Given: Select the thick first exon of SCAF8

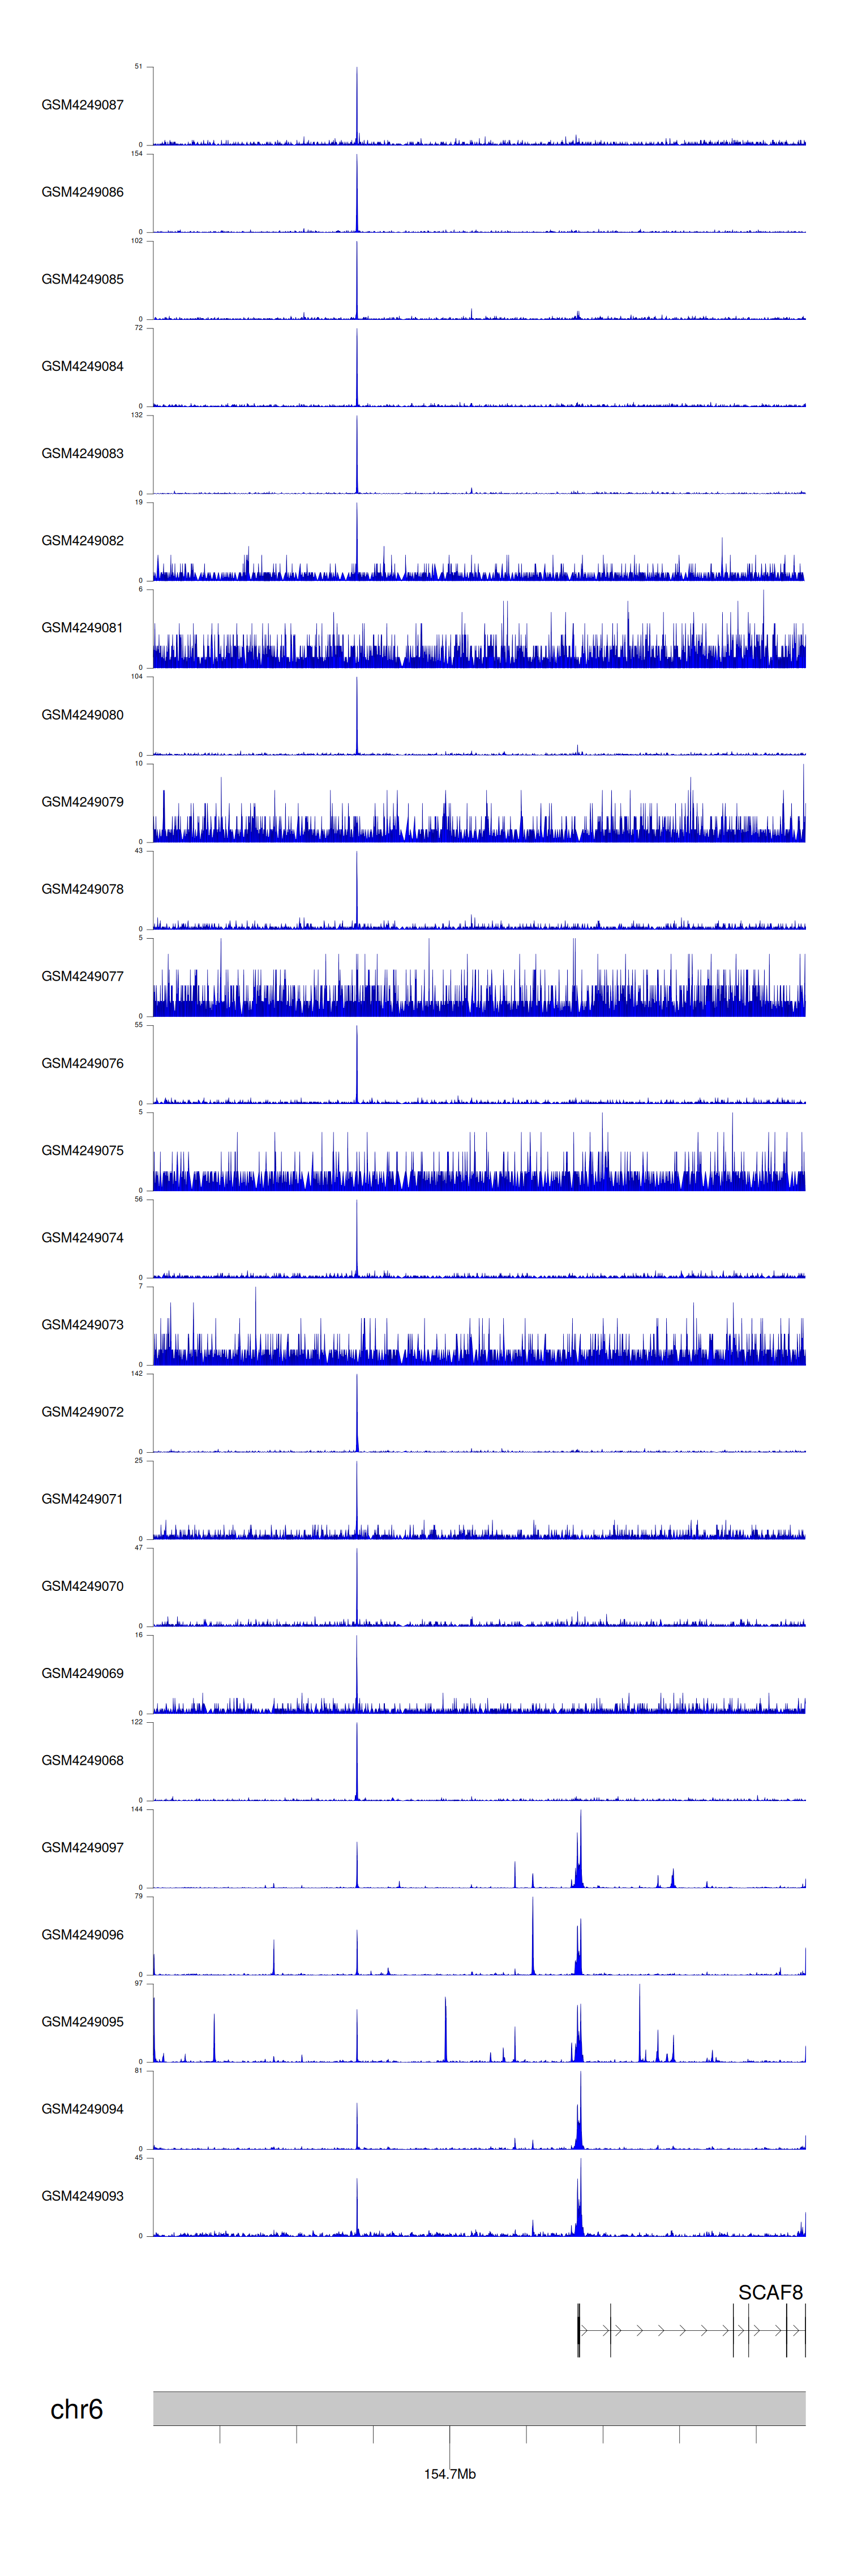Looking at the screenshot, I should coord(578,2330).
